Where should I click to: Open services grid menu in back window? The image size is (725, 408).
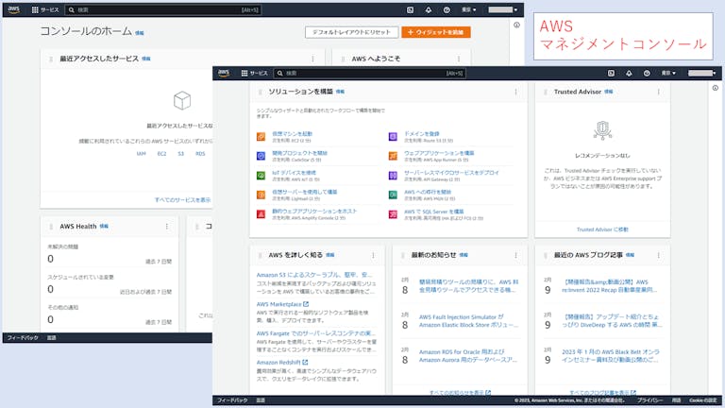click(x=45, y=9)
